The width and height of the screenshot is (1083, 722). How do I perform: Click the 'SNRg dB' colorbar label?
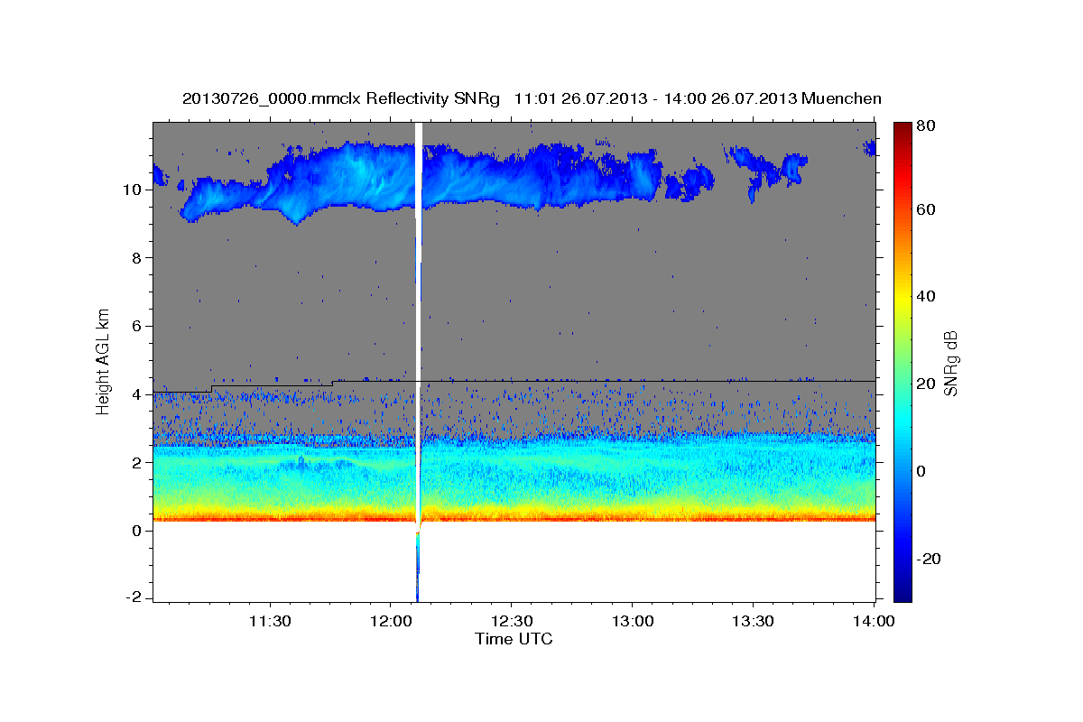[950, 363]
